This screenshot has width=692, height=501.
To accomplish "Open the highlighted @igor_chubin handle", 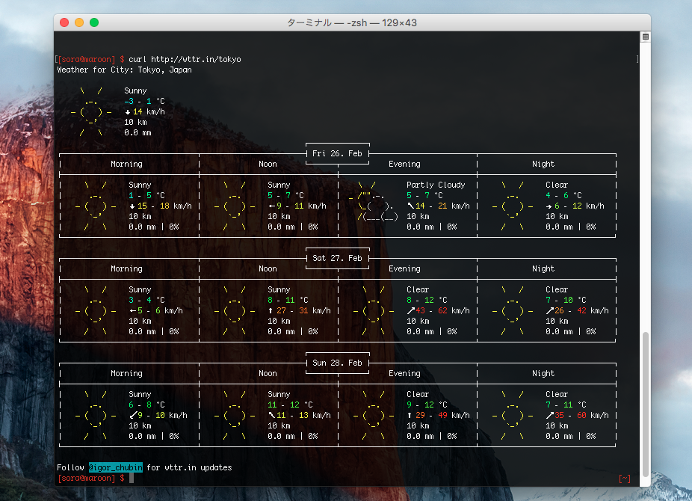I will [116, 467].
